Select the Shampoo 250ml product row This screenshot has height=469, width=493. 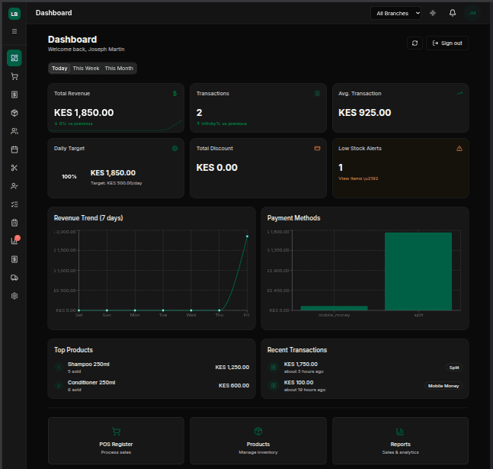click(x=152, y=368)
